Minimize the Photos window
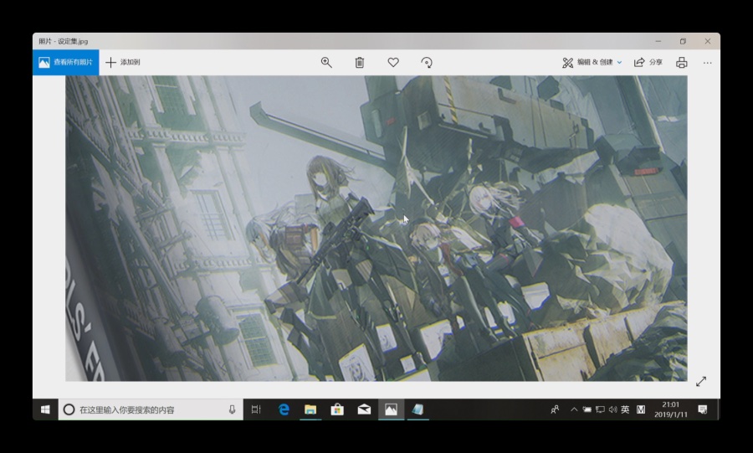753x453 pixels. point(658,41)
